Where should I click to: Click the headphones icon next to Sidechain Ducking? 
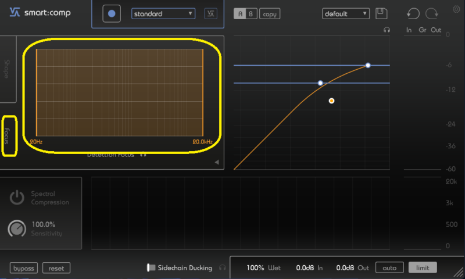[x=221, y=268]
